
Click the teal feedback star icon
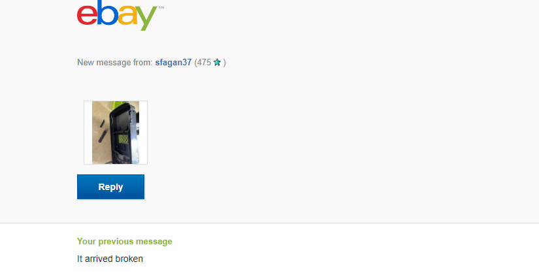pos(217,63)
